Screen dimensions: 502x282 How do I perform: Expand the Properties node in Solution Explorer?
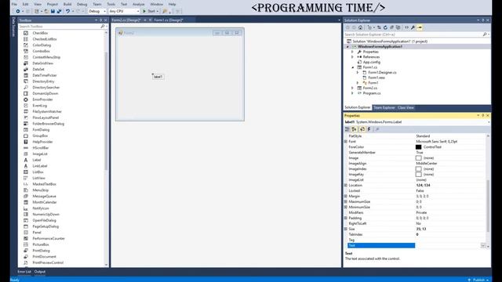(353, 52)
